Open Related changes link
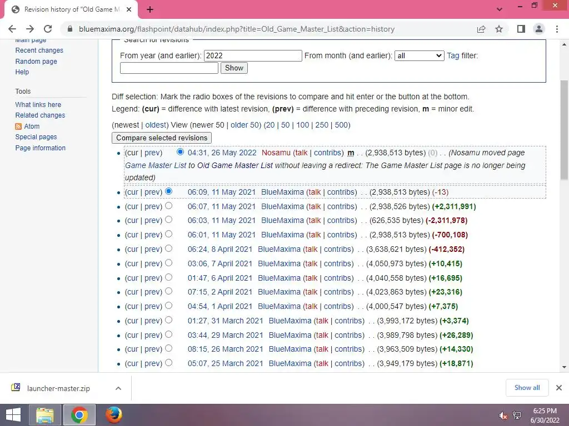Screen dimensions: 569x426 pos(40,115)
